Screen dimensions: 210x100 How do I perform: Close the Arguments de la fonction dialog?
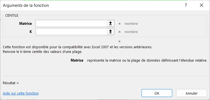pos(202,5)
